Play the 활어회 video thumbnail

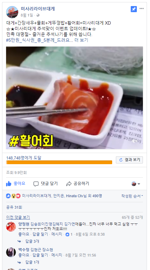click(74, 98)
